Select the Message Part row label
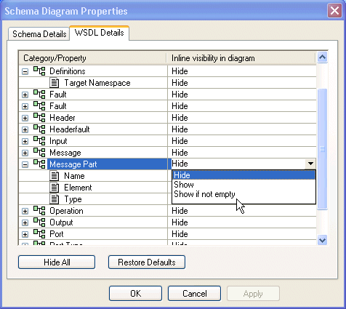 point(73,164)
